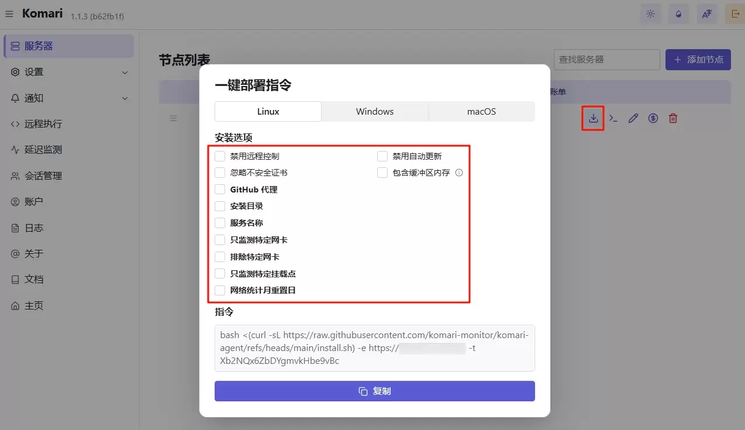This screenshot has height=430, width=745.
Task: Click the 查找服务器 search field
Action: coord(607,60)
